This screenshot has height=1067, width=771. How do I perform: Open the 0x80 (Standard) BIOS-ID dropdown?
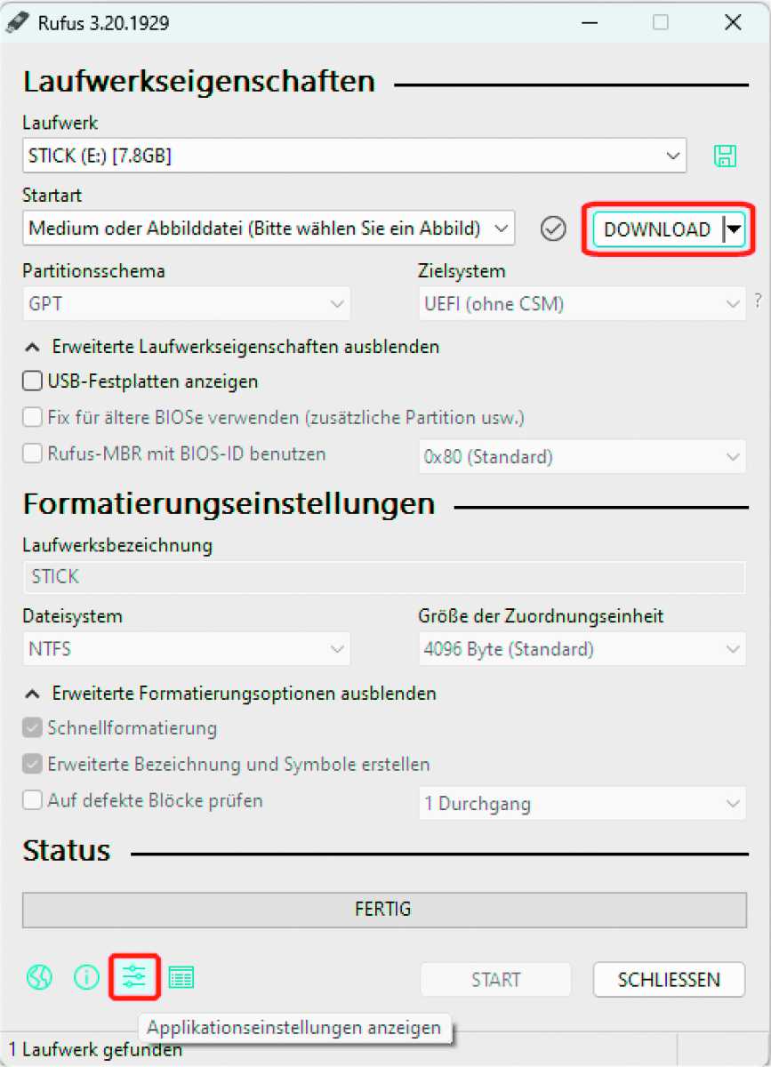[x=582, y=457]
